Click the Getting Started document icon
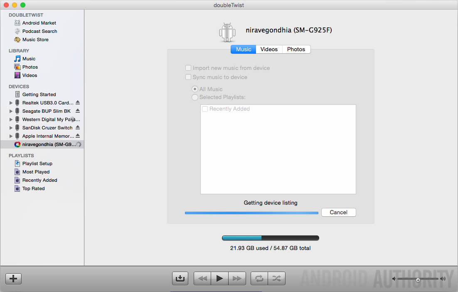Viewport: 458px width, 292px height. 17,94
